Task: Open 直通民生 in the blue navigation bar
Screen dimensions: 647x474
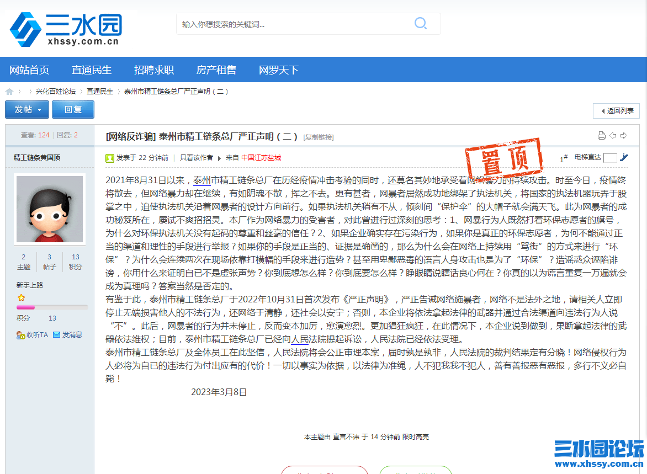Action: (92, 70)
